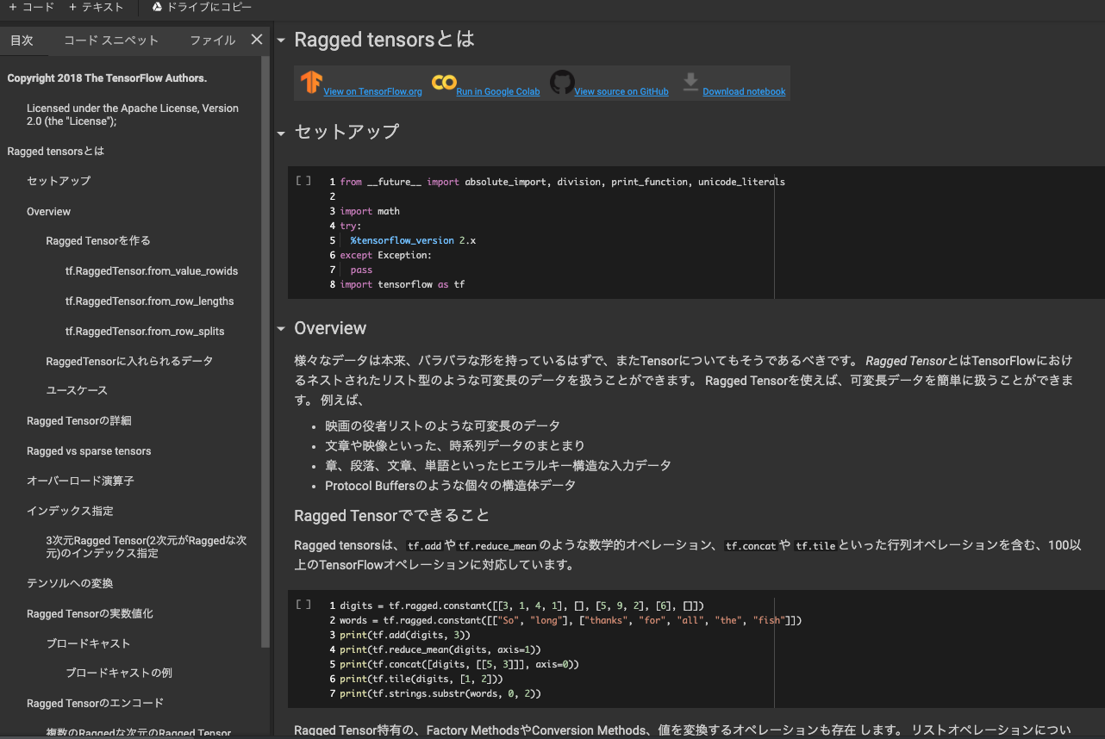
Task: Open Run in Google Colab link
Action: point(498,91)
